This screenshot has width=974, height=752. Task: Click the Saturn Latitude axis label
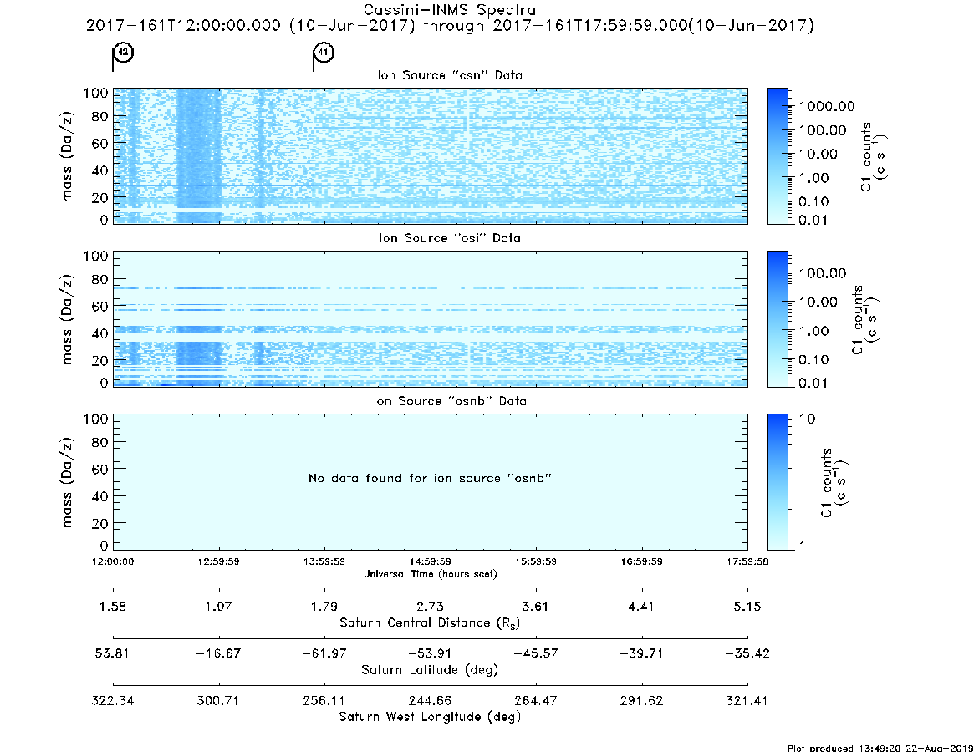point(430,670)
